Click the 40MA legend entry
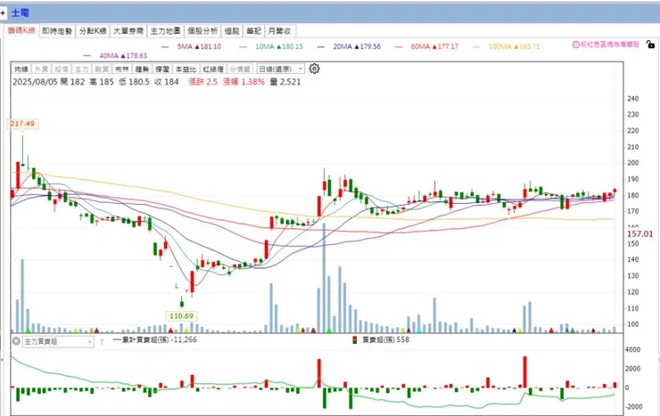 [116, 55]
